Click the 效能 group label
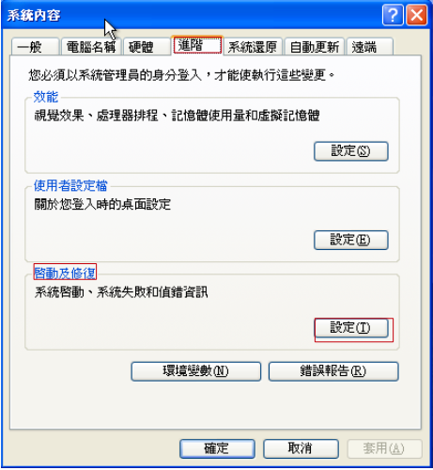 click(46, 97)
